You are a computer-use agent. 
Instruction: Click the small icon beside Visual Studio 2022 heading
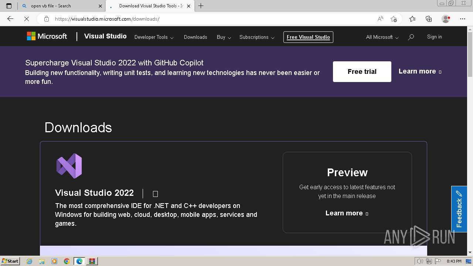[x=155, y=194]
